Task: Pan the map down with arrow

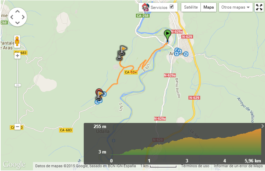Action: click(x=18, y=23)
